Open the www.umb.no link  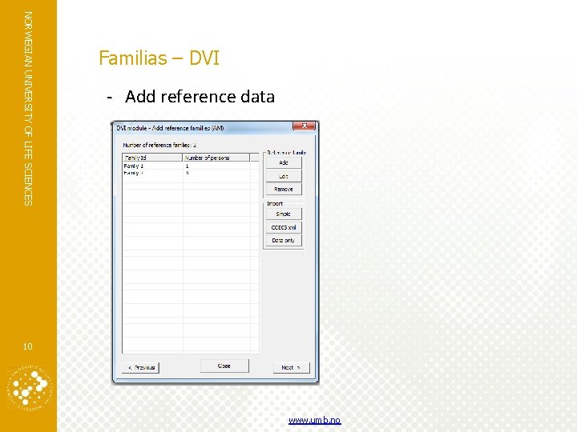coord(315,420)
